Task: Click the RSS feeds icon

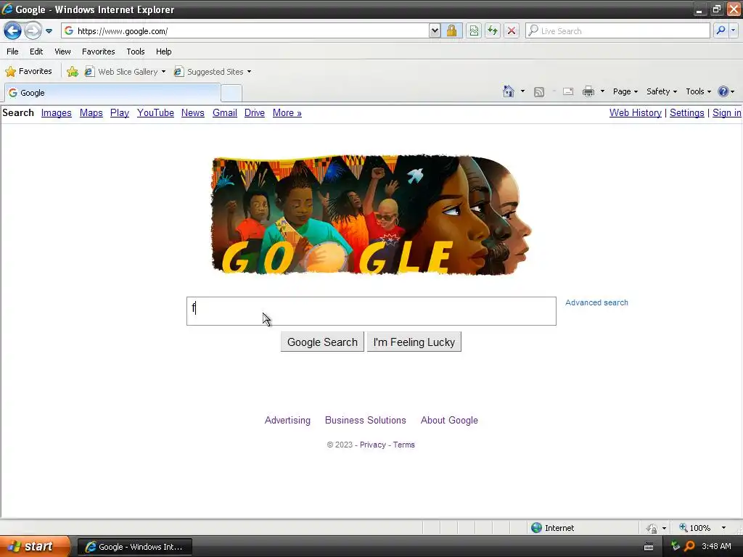Action: [x=539, y=92]
